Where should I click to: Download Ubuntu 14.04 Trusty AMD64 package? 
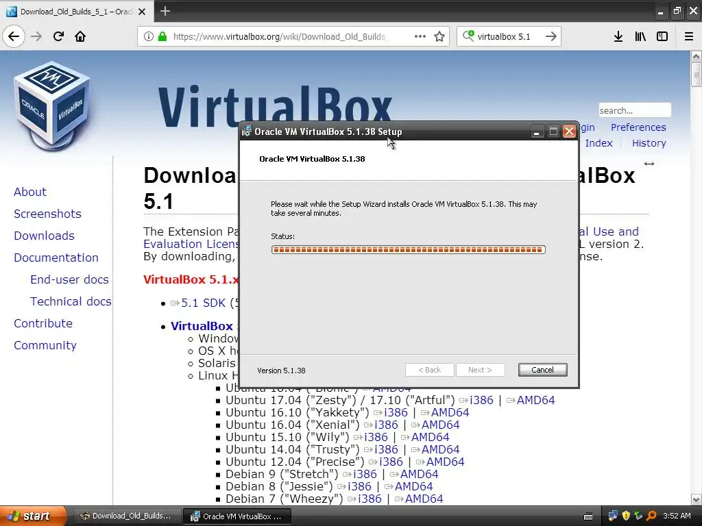[435, 449]
